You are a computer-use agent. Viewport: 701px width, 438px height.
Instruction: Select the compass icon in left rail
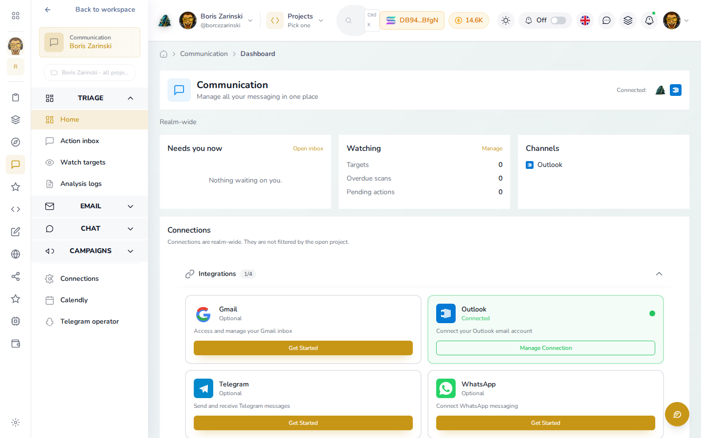point(16,142)
